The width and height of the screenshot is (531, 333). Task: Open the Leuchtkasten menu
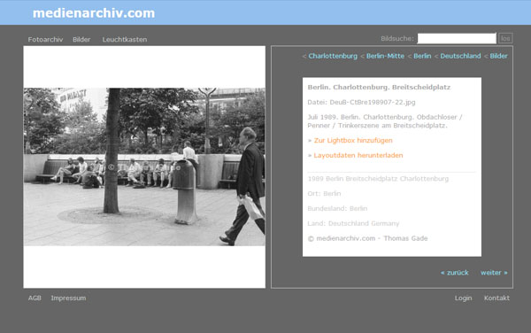click(125, 40)
